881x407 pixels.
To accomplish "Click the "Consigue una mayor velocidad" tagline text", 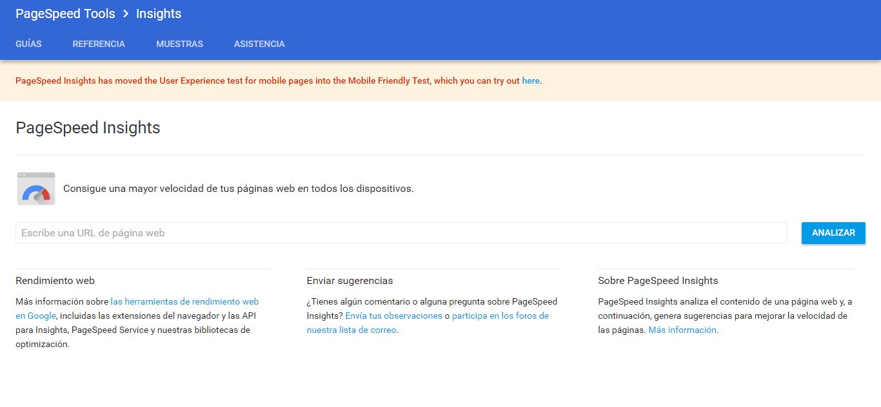I will coord(238,189).
